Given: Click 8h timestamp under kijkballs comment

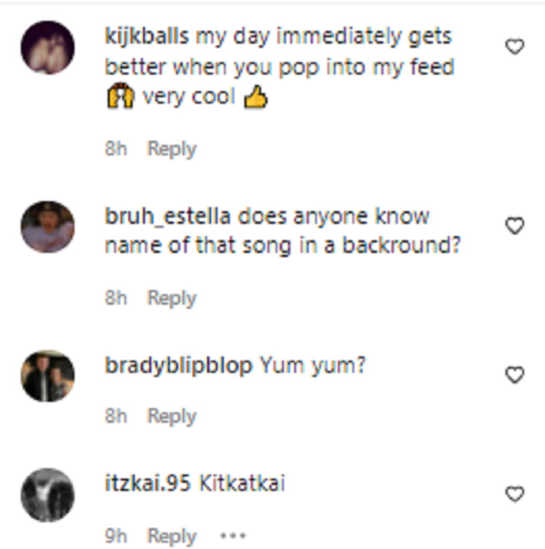Looking at the screenshot, I should (x=116, y=149).
